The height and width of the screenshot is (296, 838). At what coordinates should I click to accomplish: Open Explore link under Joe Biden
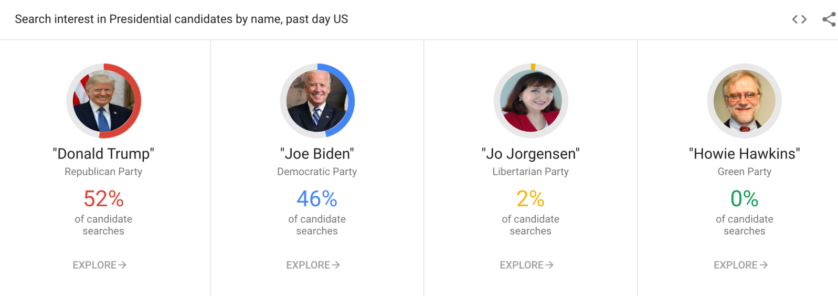click(x=313, y=265)
